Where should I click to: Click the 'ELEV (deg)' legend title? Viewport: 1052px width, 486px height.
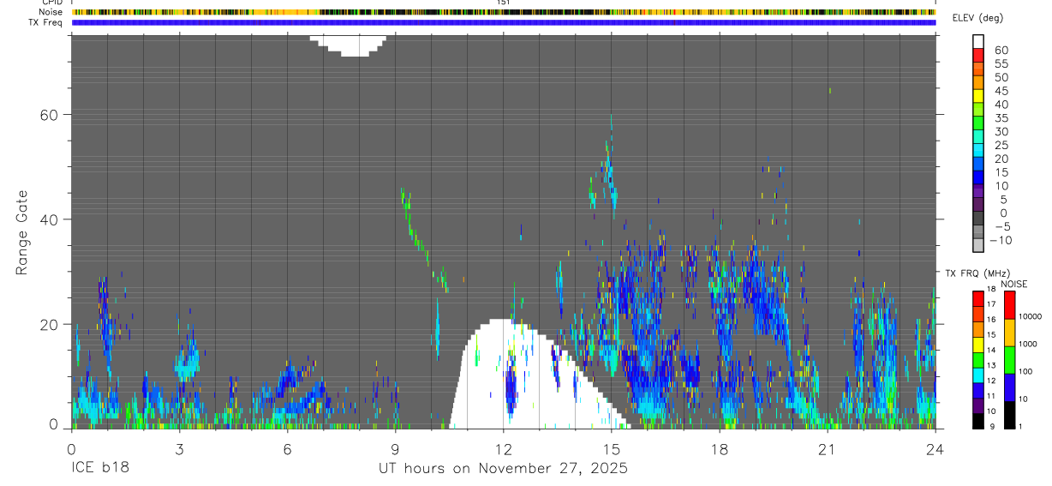click(977, 18)
